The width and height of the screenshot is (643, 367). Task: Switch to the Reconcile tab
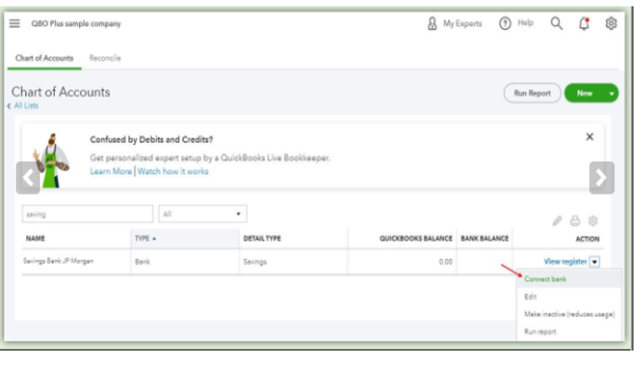(105, 58)
